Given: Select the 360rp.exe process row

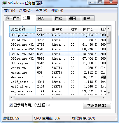Looking at the screenshot, I should click(x=58, y=35).
